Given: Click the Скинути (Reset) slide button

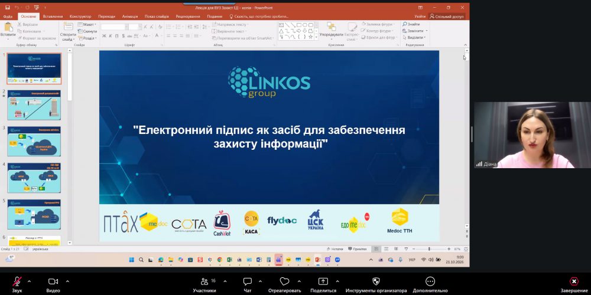Looking at the screenshot, I should tap(87, 31).
